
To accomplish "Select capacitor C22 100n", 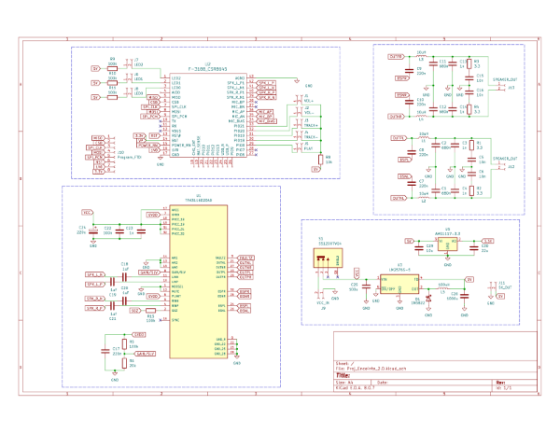I will 120,231.
